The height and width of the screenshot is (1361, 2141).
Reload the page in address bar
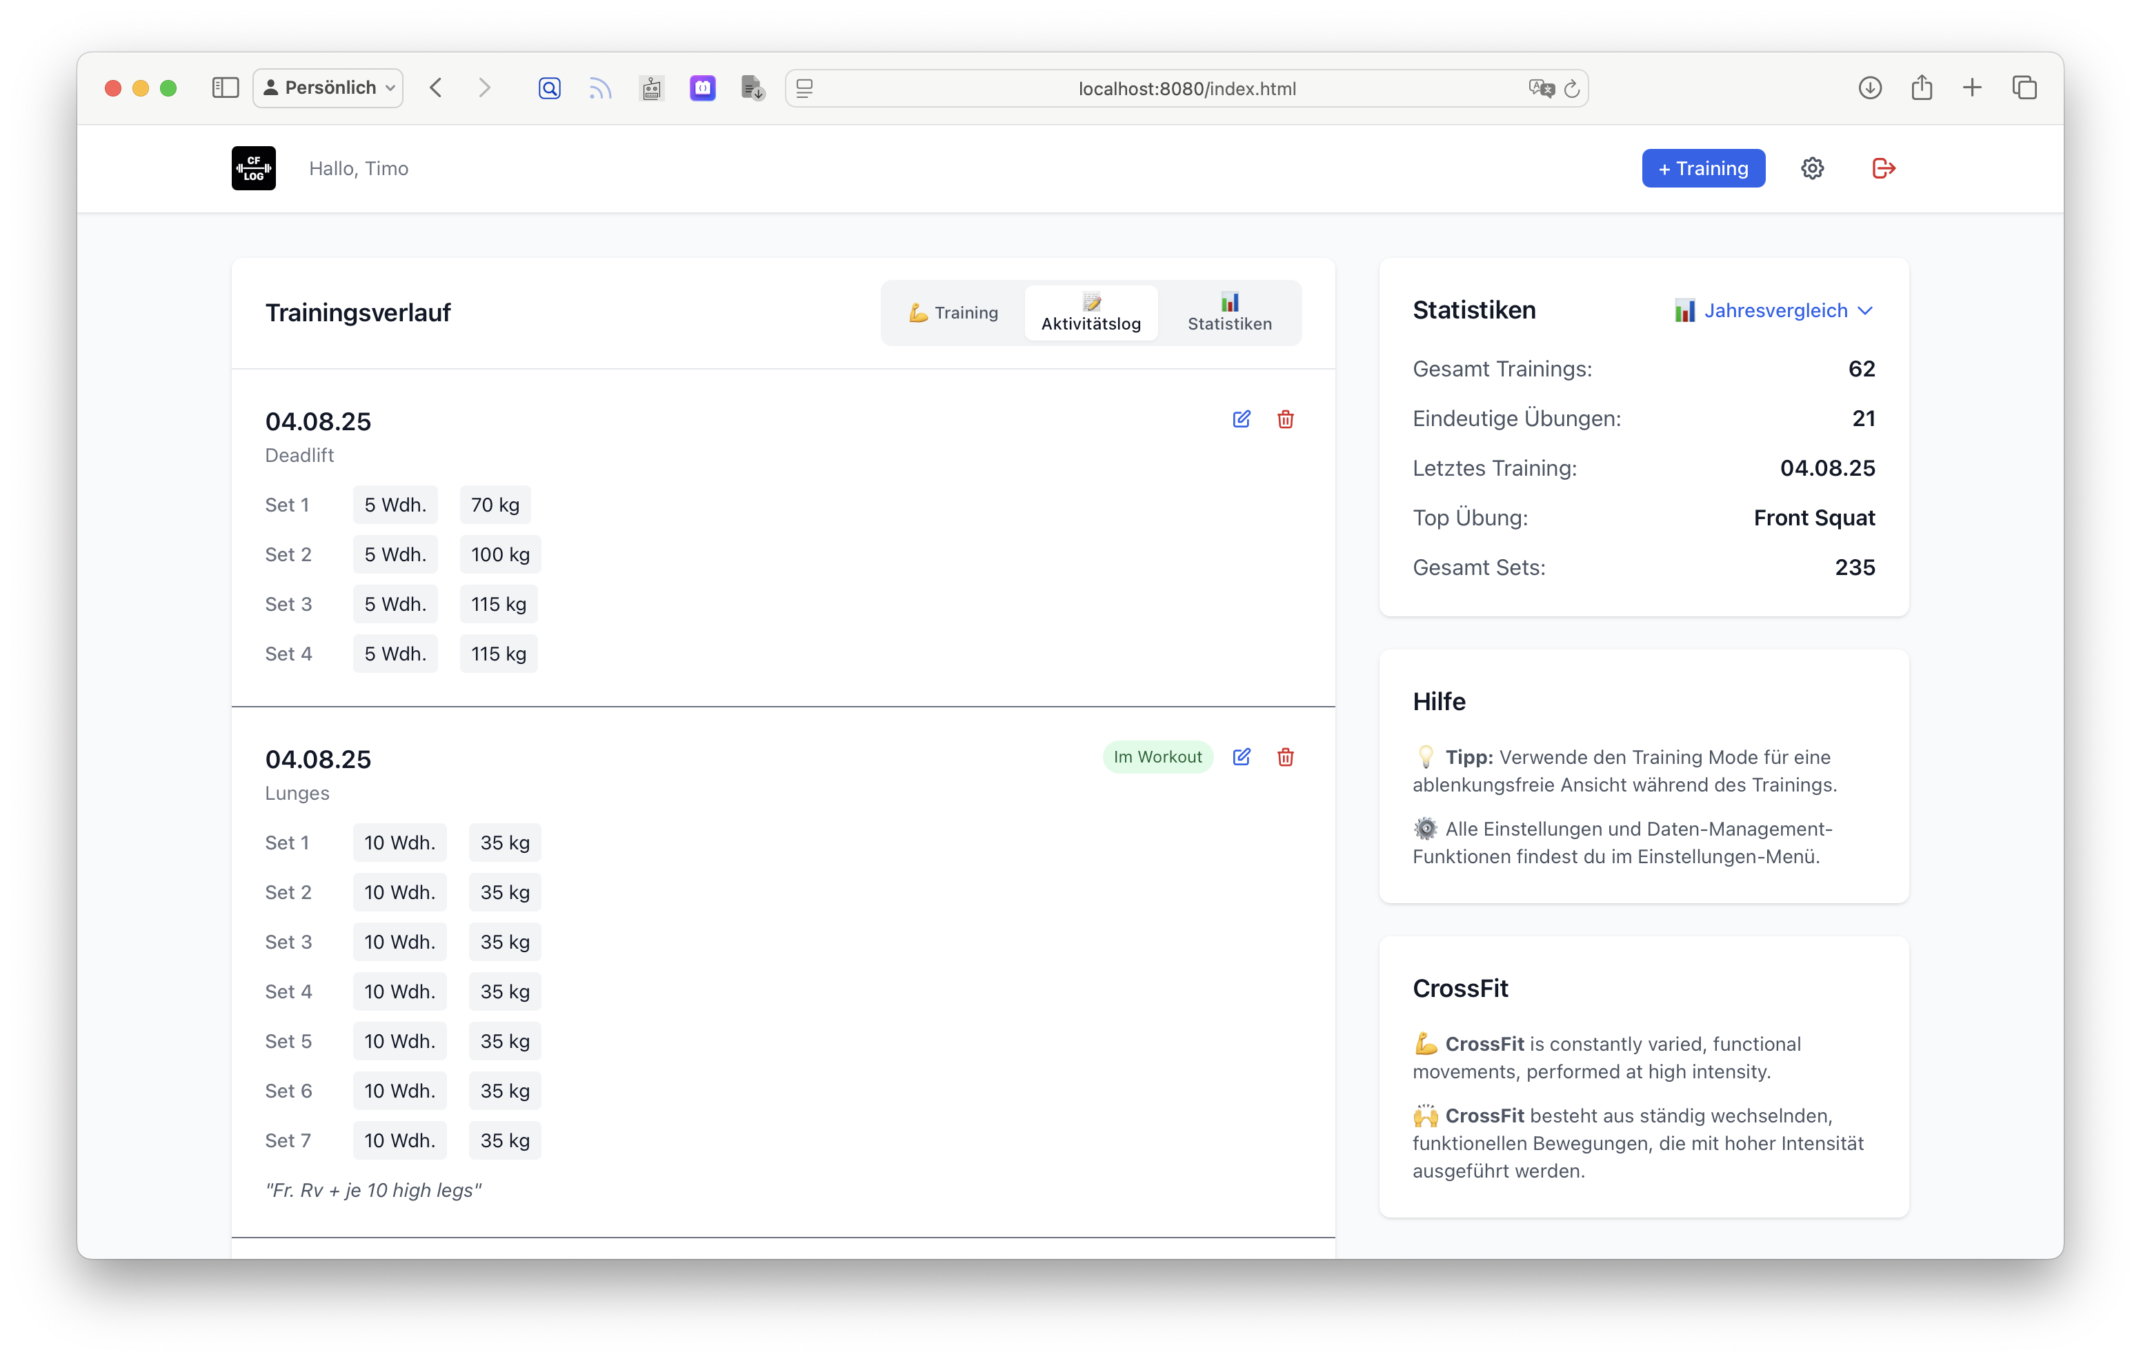(1572, 88)
